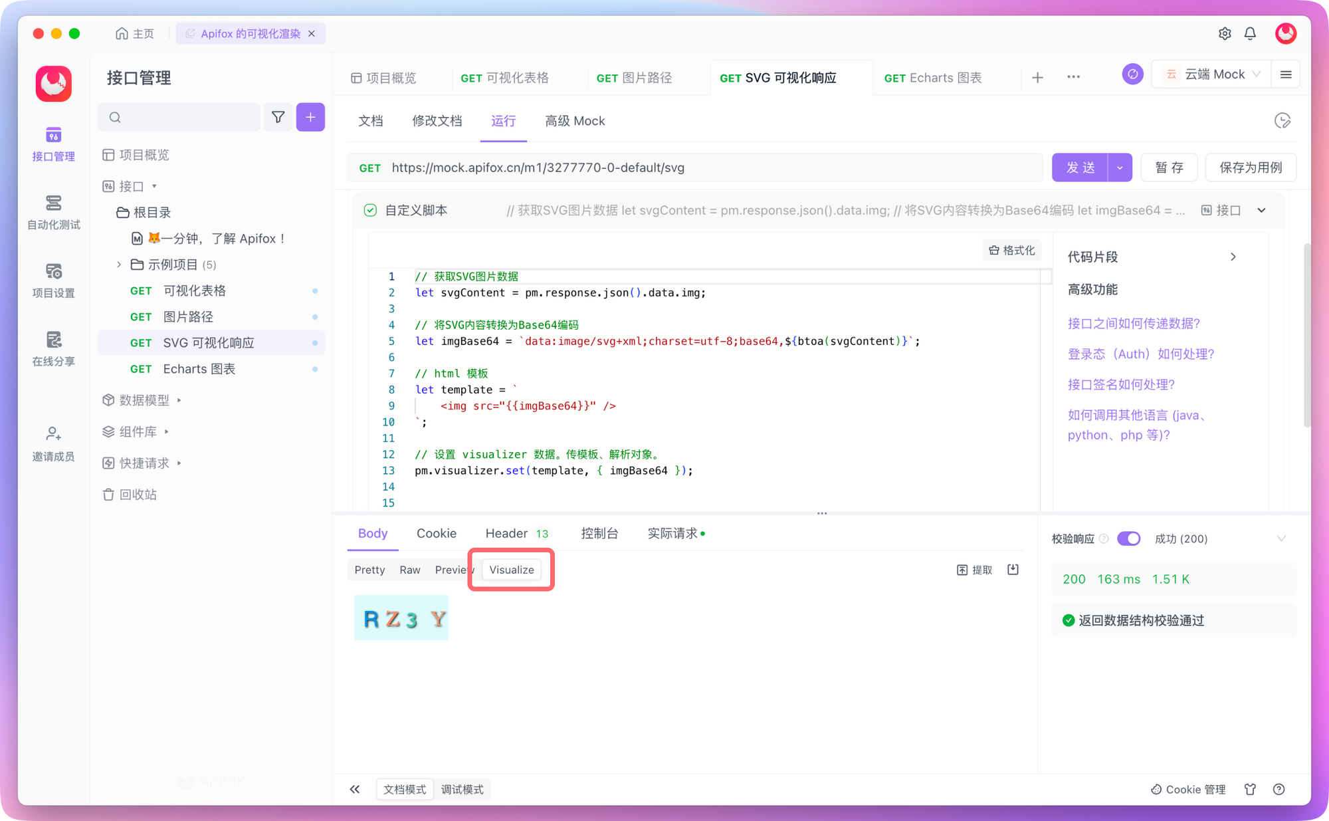
Task: Open the tab overflow ellipsis menu
Action: point(1073,78)
